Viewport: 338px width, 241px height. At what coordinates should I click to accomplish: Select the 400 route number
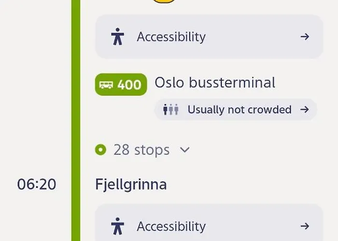pyautogui.click(x=129, y=85)
